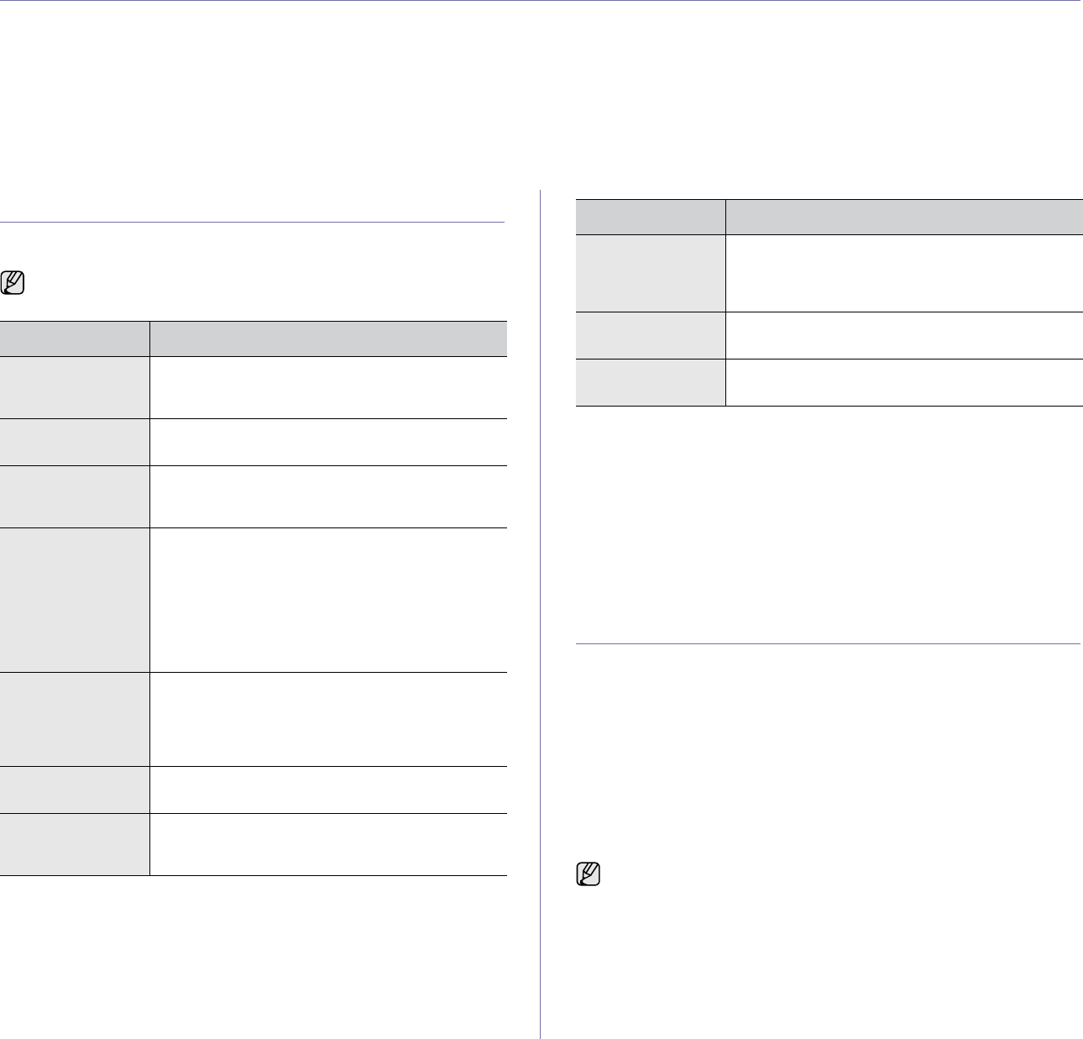
Task: Click the note icon below the right section rule
Action: [589, 876]
